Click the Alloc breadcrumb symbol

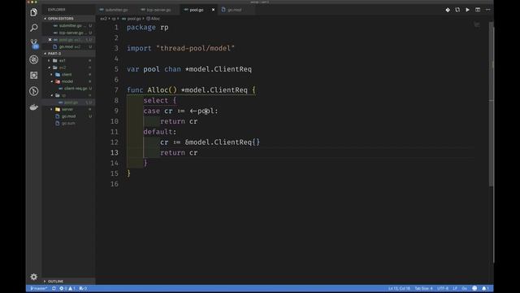tap(154, 19)
